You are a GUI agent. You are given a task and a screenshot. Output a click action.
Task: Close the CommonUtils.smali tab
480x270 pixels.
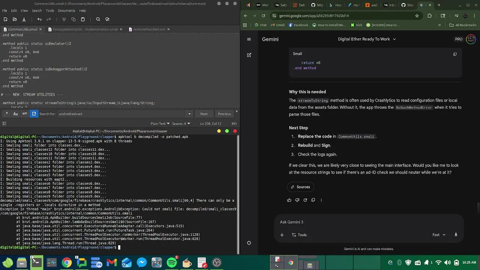(x=40, y=29)
